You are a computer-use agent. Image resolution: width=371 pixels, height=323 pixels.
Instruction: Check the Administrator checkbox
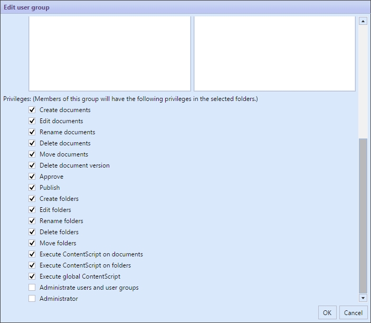[x=32, y=299]
